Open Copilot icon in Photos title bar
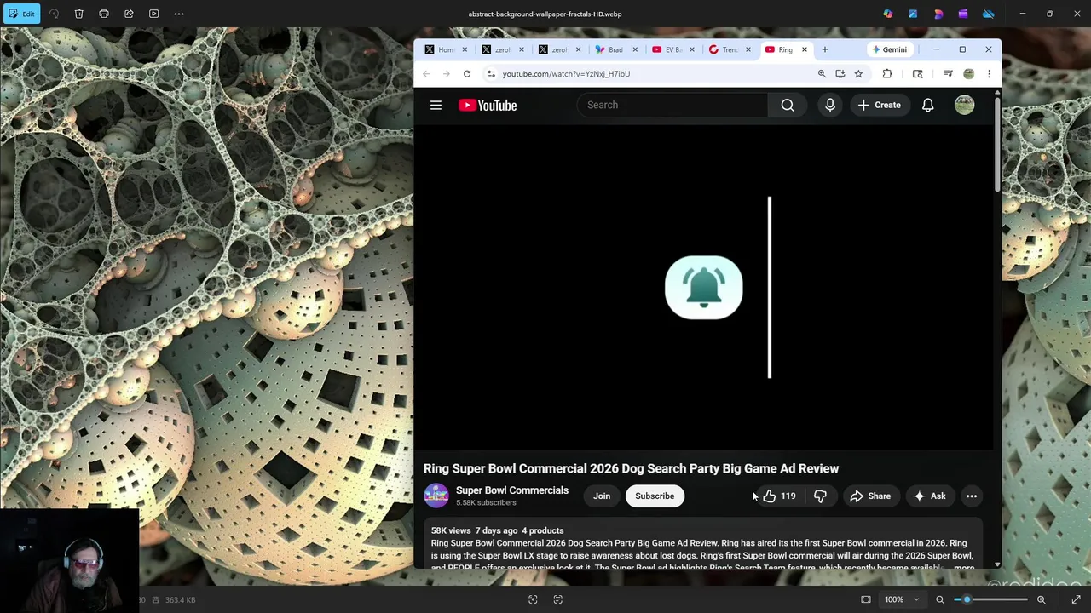This screenshot has height=613, width=1091. pos(888,14)
